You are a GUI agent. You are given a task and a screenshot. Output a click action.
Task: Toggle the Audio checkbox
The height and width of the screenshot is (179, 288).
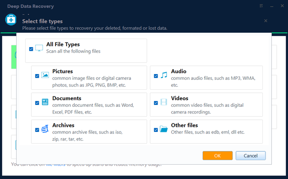tap(156, 76)
